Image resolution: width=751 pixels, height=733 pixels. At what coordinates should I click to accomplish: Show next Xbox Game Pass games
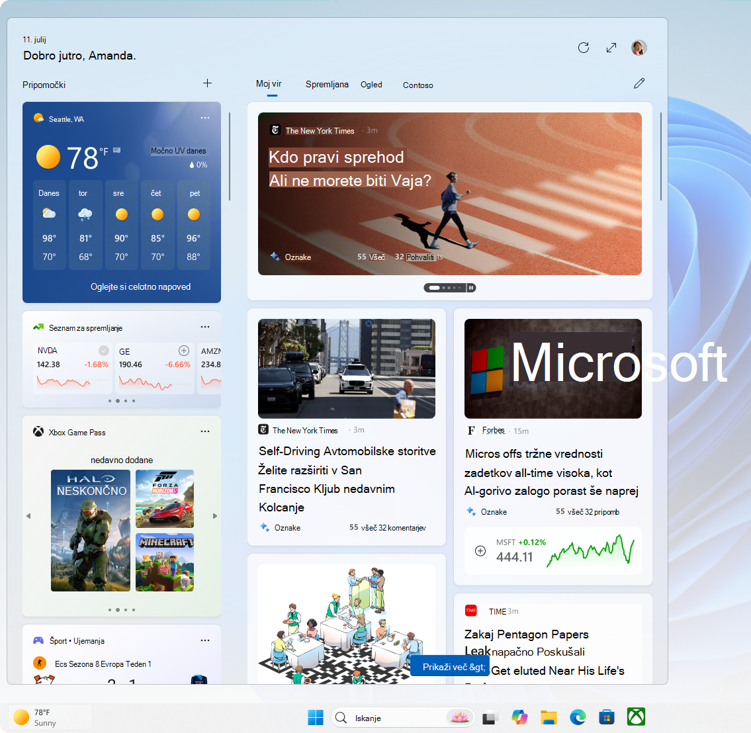point(215,515)
